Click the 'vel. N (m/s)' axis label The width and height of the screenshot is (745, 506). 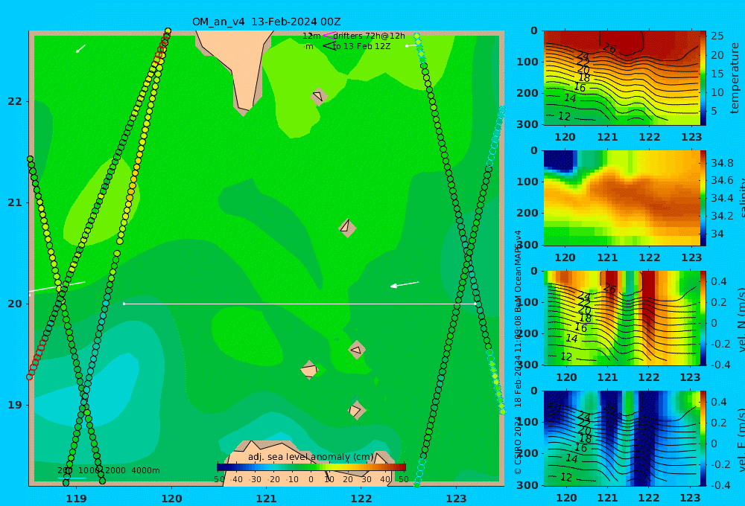(741, 319)
